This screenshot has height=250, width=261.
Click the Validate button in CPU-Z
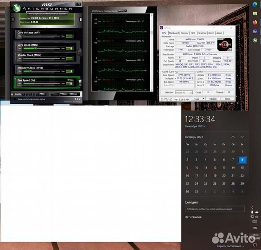pyautogui.click(x=213, y=99)
